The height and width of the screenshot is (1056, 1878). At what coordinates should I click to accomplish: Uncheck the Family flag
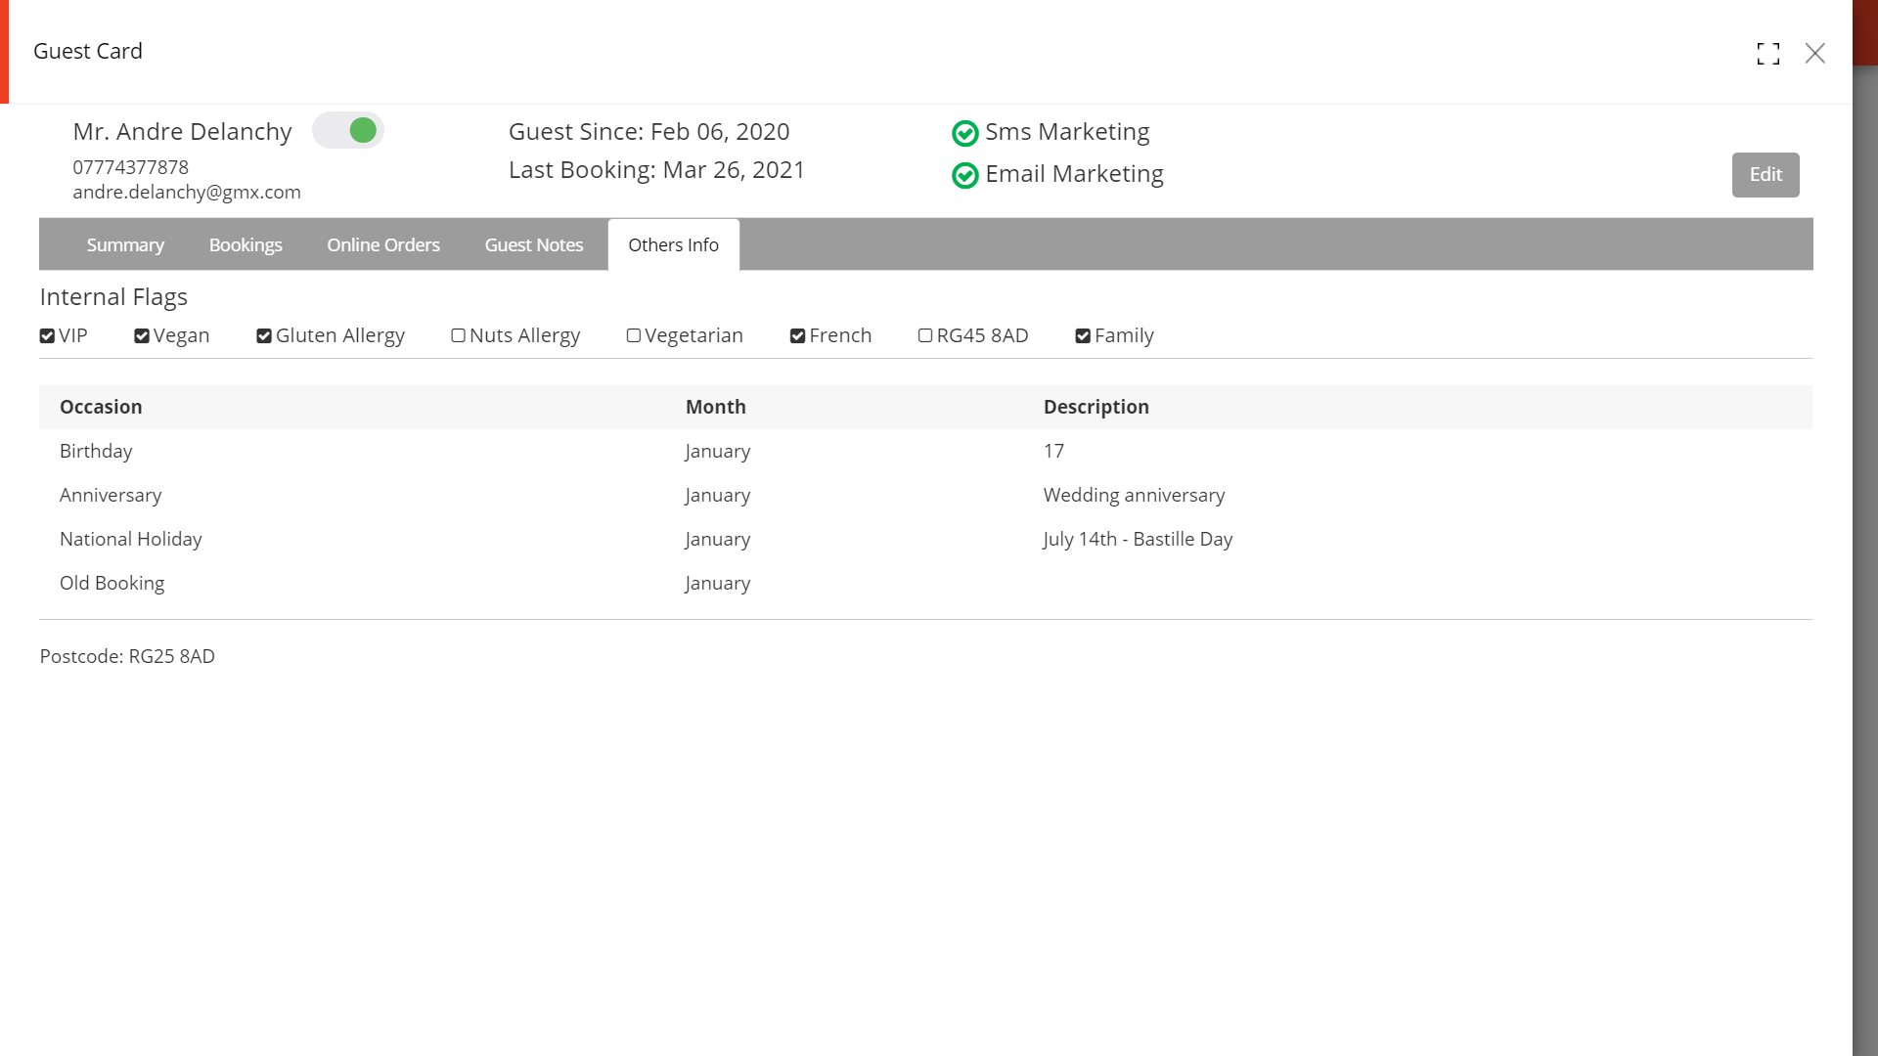click(x=1083, y=336)
